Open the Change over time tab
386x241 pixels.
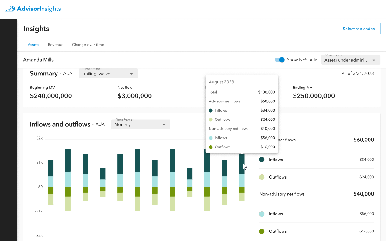tap(88, 45)
